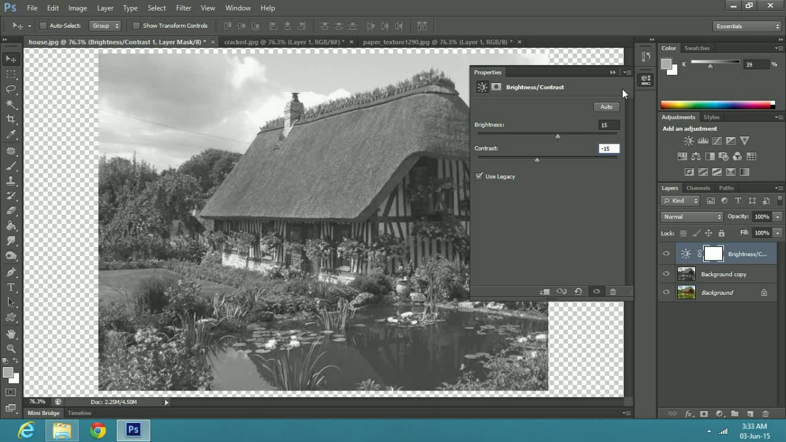Open the Normal blend mode dropdown
Viewport: 786px width, 442px height.
[x=692, y=217]
